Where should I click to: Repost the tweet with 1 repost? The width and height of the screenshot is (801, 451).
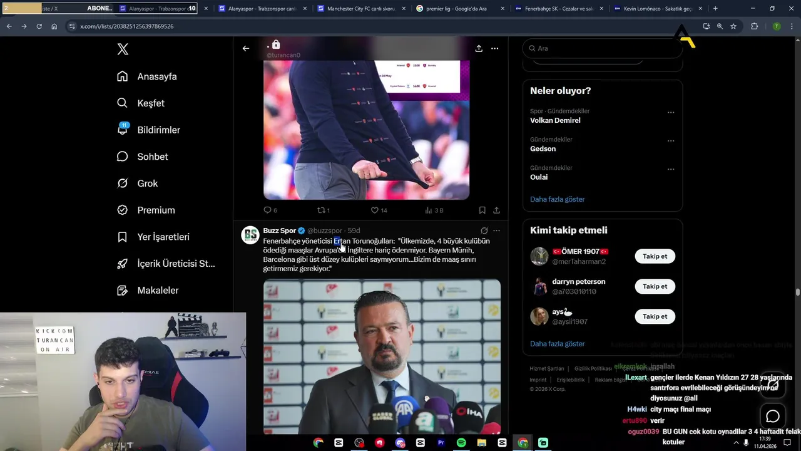point(324,210)
